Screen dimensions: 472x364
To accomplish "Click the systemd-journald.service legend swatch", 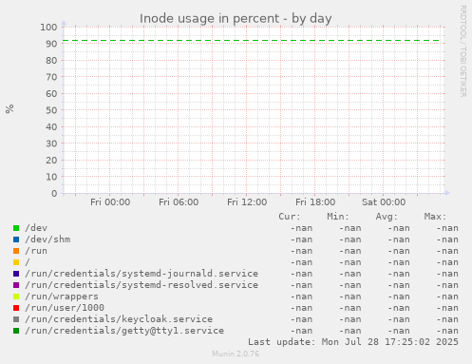I will click(16, 274).
